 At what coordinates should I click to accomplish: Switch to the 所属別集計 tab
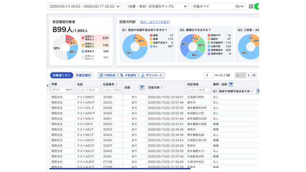[83, 75]
